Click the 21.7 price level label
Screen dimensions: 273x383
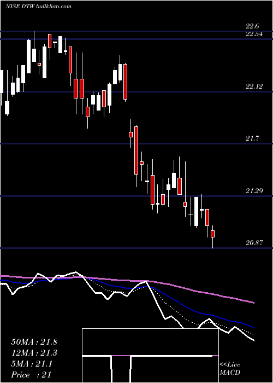pos(252,138)
